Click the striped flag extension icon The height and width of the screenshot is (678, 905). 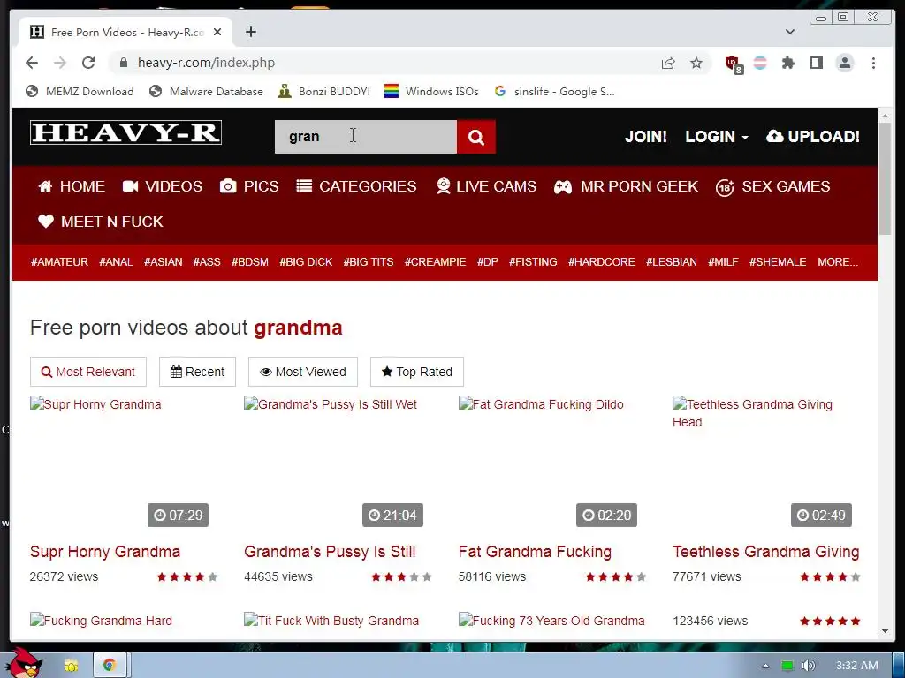(x=760, y=63)
